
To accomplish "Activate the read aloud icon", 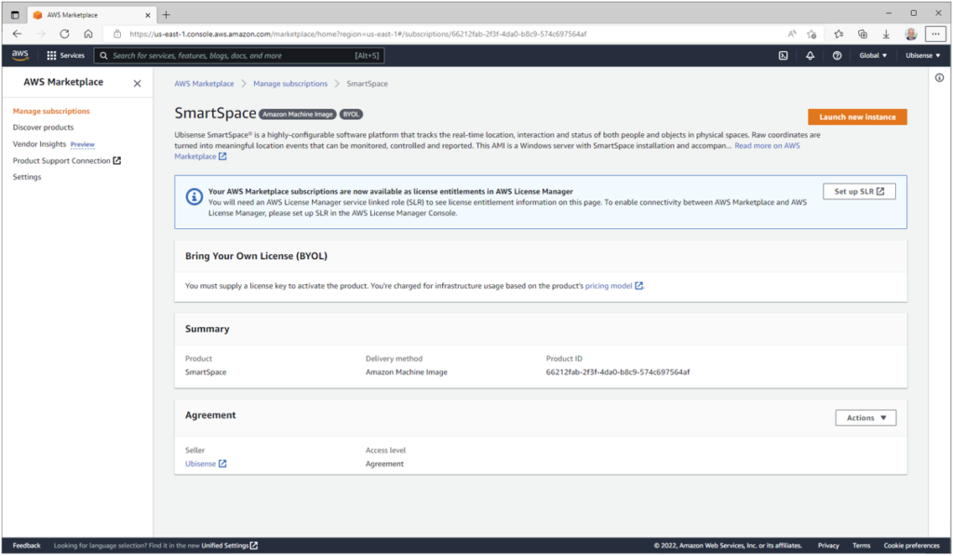I will click(x=792, y=34).
